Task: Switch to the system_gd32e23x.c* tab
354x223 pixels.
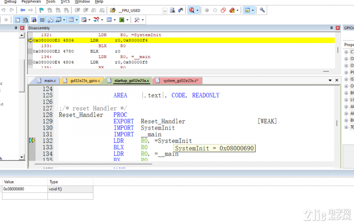Action: coord(177,81)
